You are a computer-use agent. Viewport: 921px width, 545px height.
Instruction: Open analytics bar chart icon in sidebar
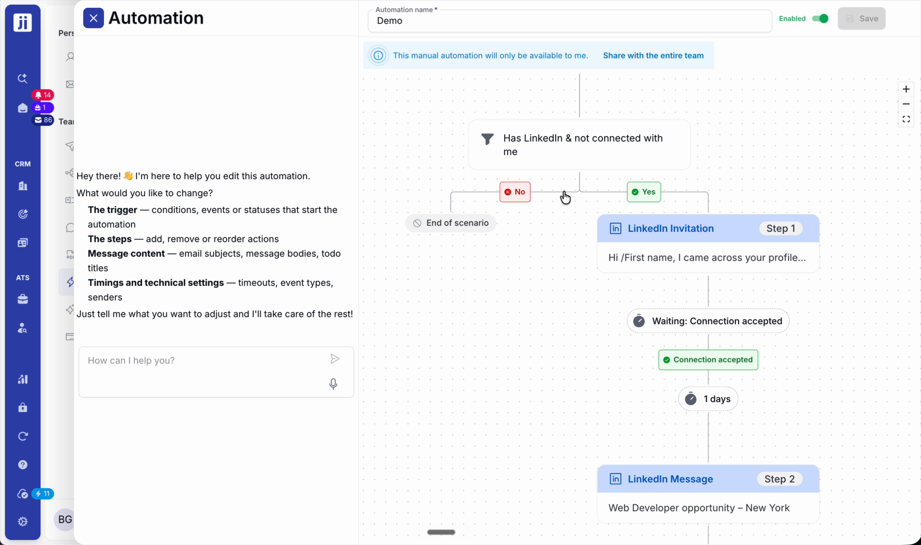(x=23, y=379)
